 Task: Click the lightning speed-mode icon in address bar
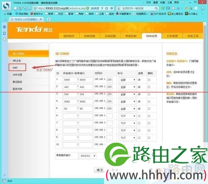[102, 8]
